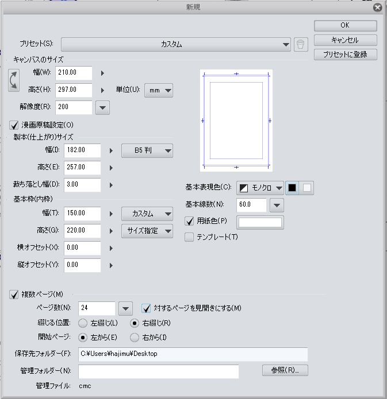Open slider for horizontal offset 横オフセット
387x399 pixels.
[111, 249]
